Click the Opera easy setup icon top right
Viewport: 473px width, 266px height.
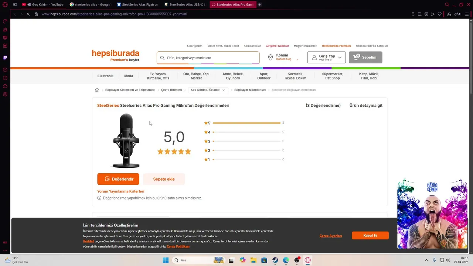[467, 14]
